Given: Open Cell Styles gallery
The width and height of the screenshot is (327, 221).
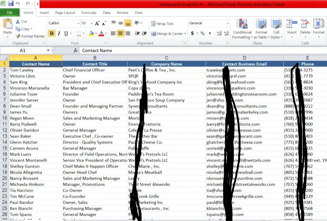Looking at the screenshot, I should click(276, 29).
